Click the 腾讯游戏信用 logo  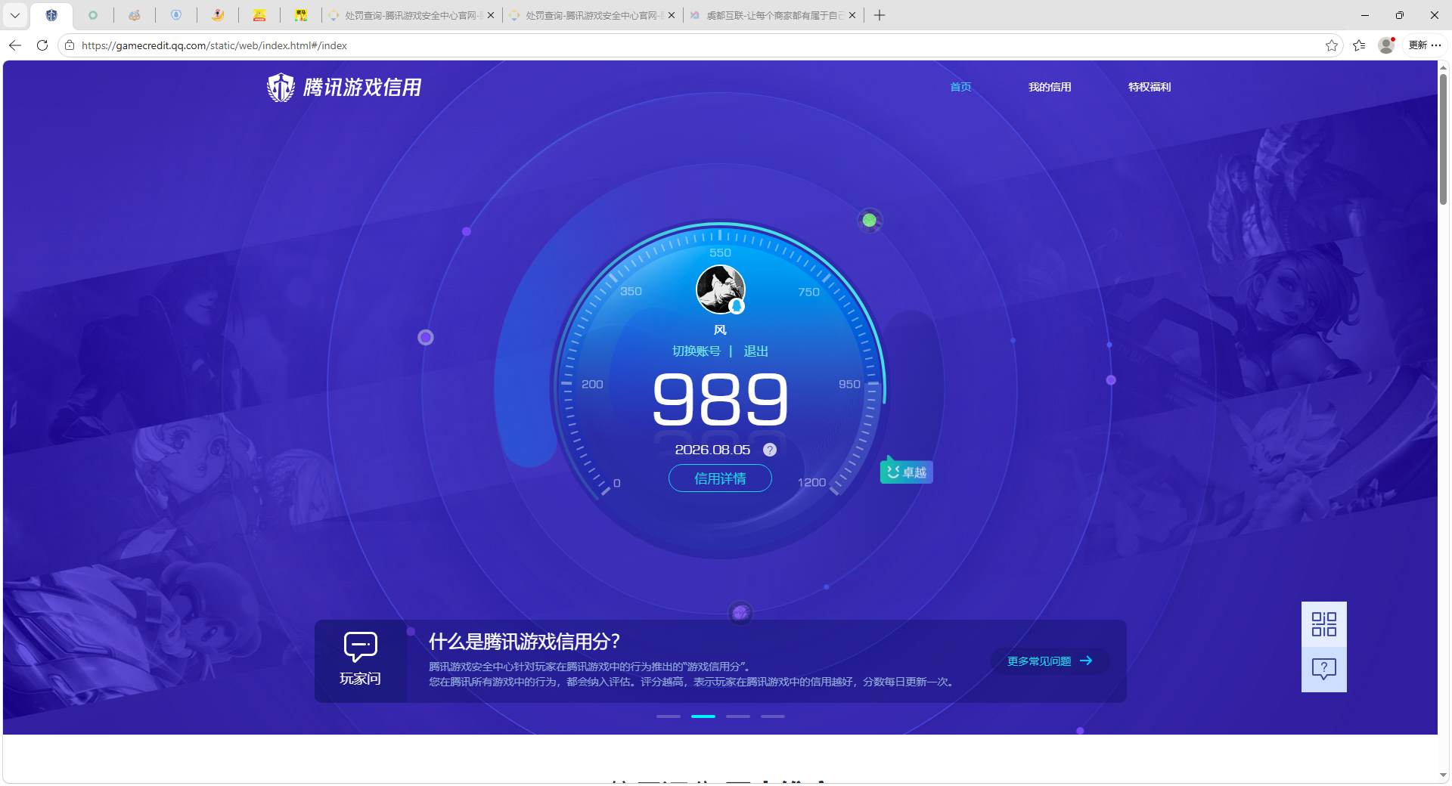click(x=344, y=88)
